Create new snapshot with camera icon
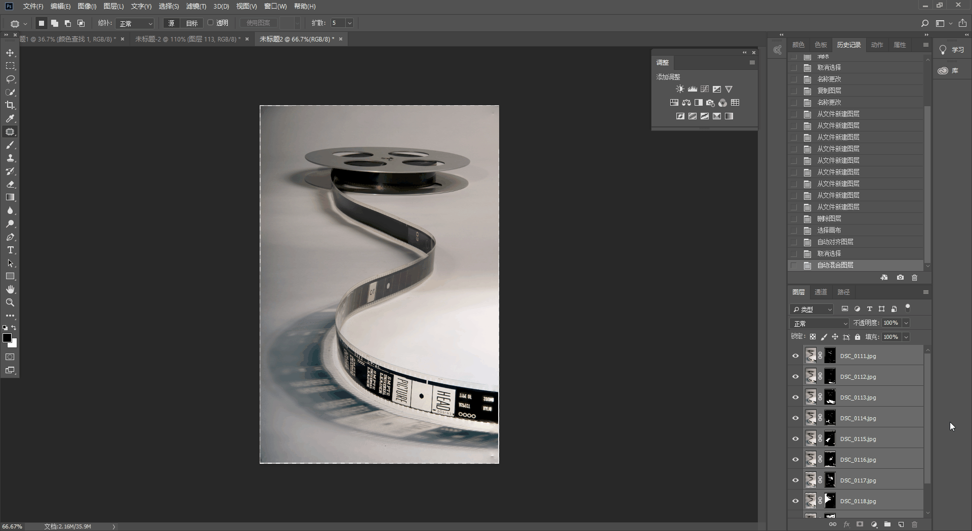The height and width of the screenshot is (531, 972). coord(900,278)
